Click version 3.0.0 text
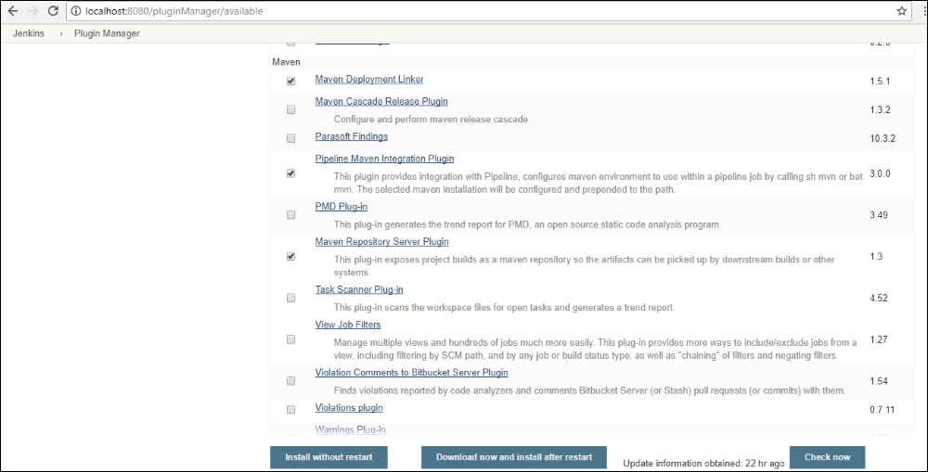 tap(880, 173)
